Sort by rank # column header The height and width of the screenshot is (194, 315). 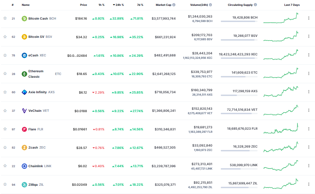[x=13, y=5]
